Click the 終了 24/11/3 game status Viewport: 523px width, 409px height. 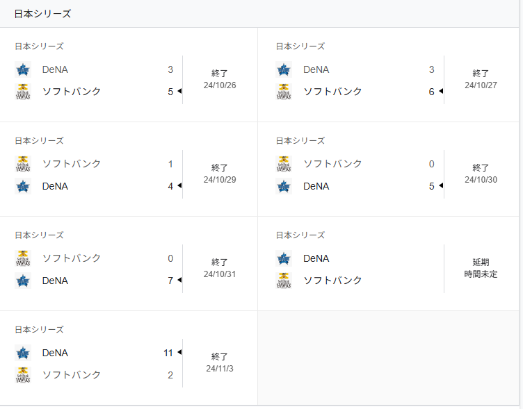(220, 362)
